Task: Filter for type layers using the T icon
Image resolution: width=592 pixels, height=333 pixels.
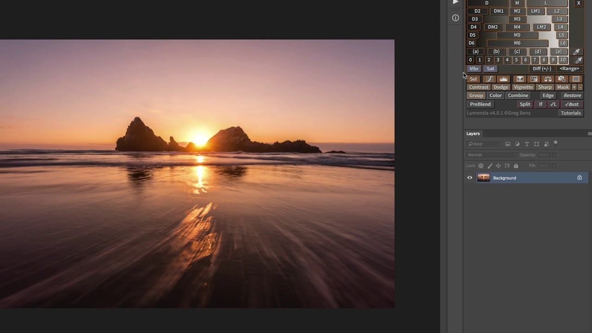Action: coord(527,144)
